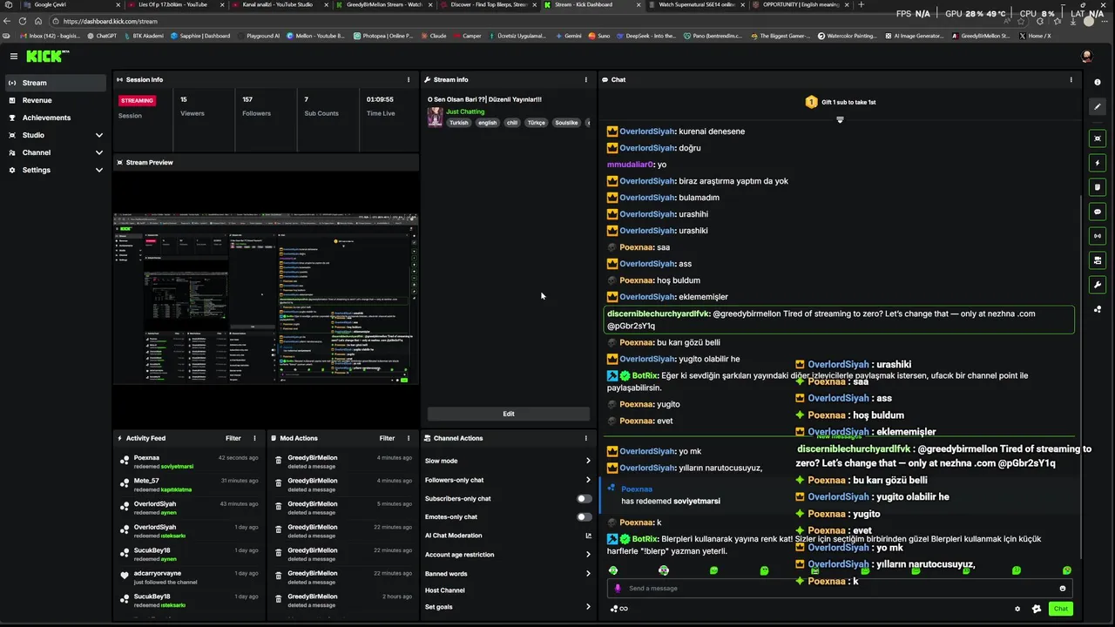
Task: Click the Turkish stream tag
Action: click(x=459, y=123)
